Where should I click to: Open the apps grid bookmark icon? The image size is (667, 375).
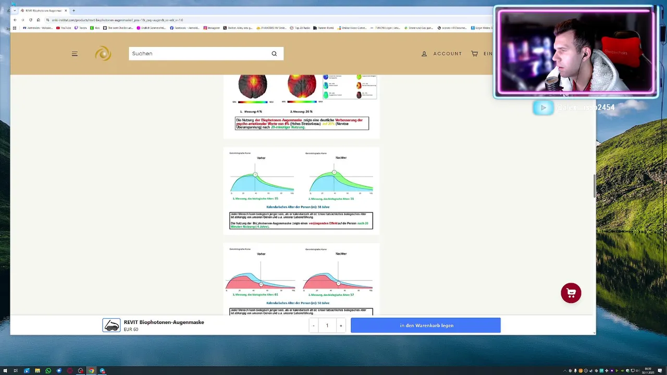tap(15, 28)
